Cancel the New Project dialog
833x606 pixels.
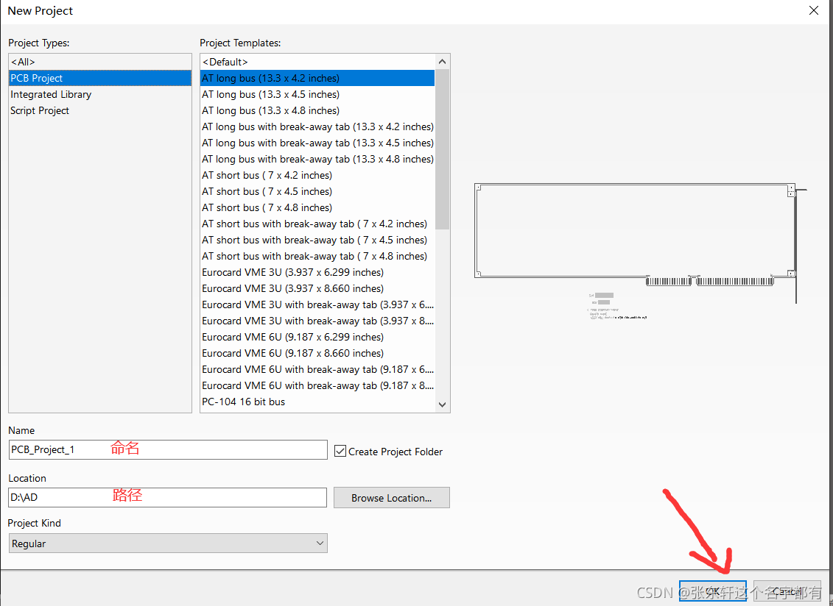click(x=787, y=591)
